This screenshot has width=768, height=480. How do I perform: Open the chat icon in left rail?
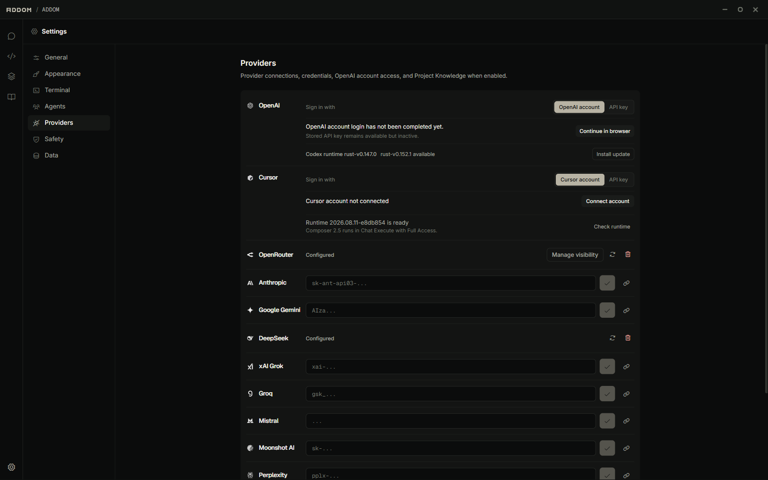(x=12, y=36)
